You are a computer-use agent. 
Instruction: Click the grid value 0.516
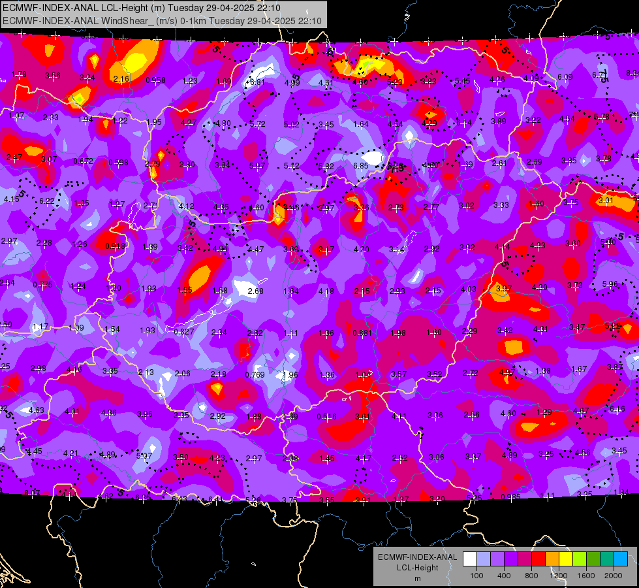pos(326,416)
